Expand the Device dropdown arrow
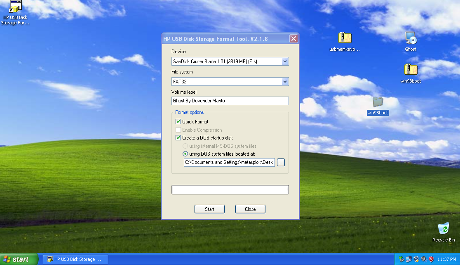This screenshot has width=460, height=265. point(285,62)
